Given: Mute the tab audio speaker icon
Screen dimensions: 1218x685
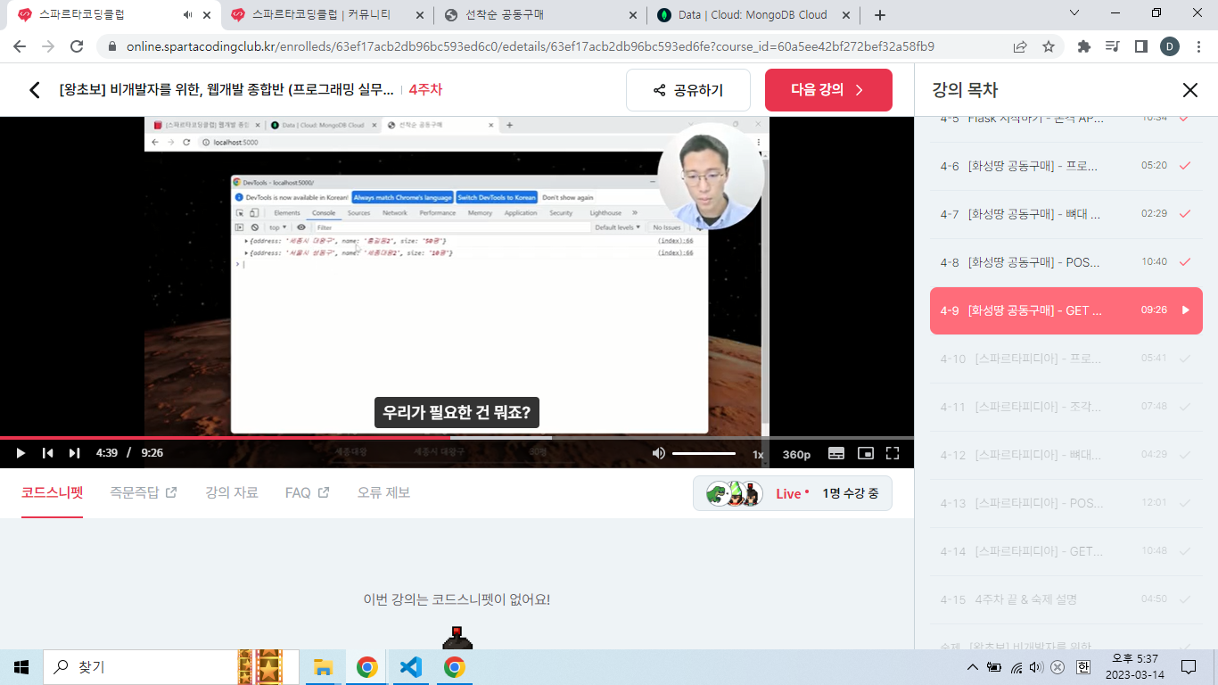Looking at the screenshot, I should point(187,15).
